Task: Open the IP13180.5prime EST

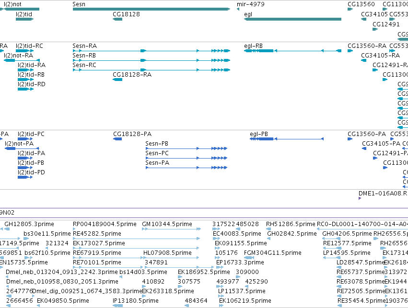Action: (x=118, y=306)
